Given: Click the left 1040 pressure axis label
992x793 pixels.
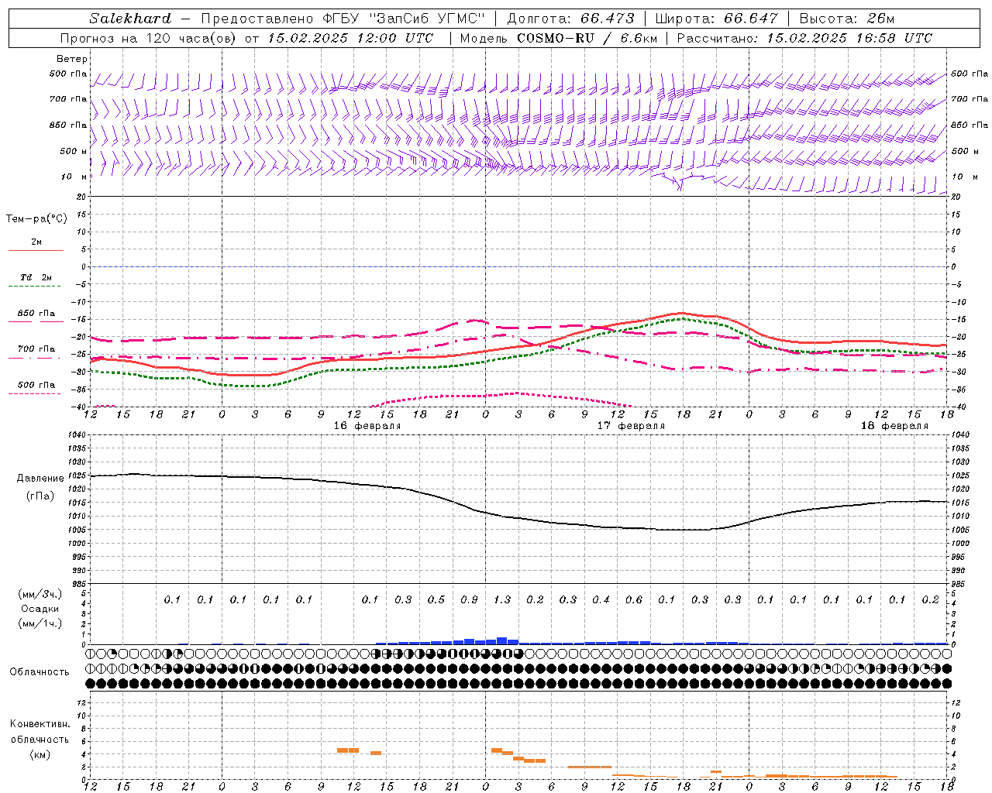Looking at the screenshot, I should [77, 435].
